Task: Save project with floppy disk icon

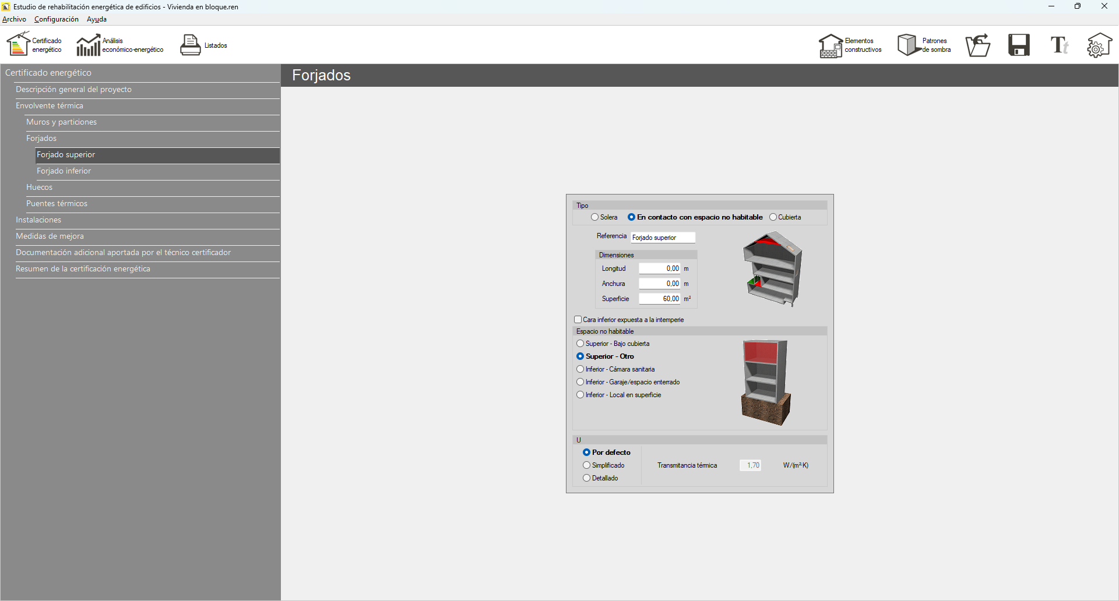Action: coord(1019,45)
